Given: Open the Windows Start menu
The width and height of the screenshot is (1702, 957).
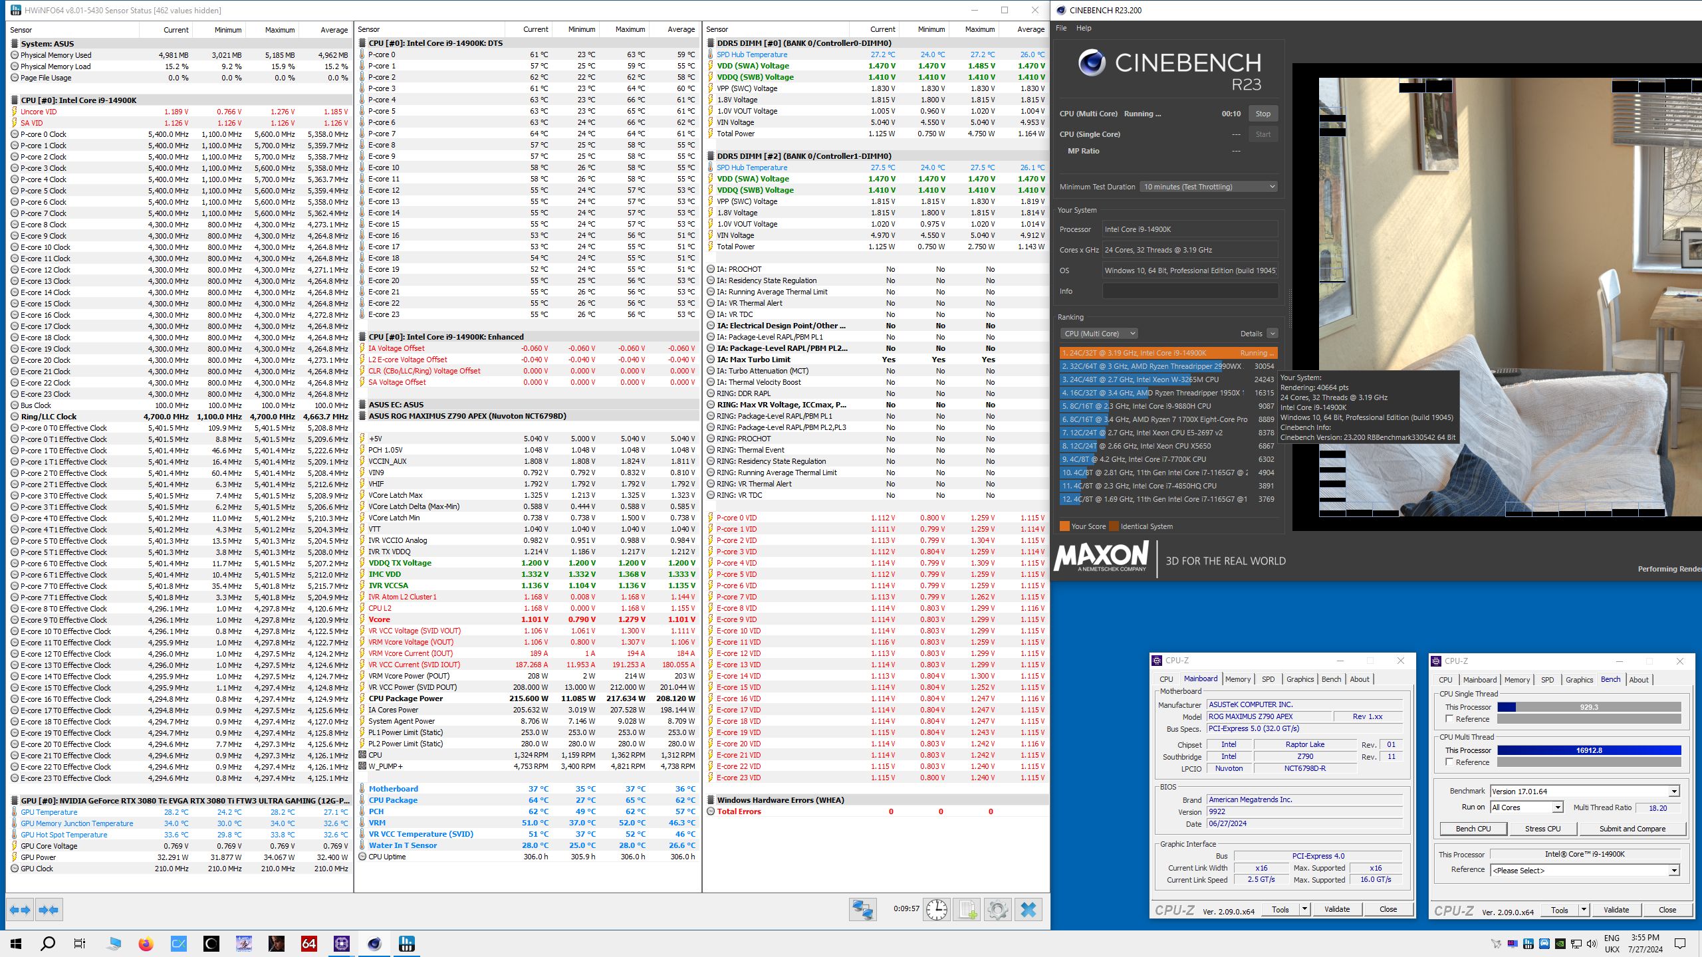Looking at the screenshot, I should tap(16, 944).
